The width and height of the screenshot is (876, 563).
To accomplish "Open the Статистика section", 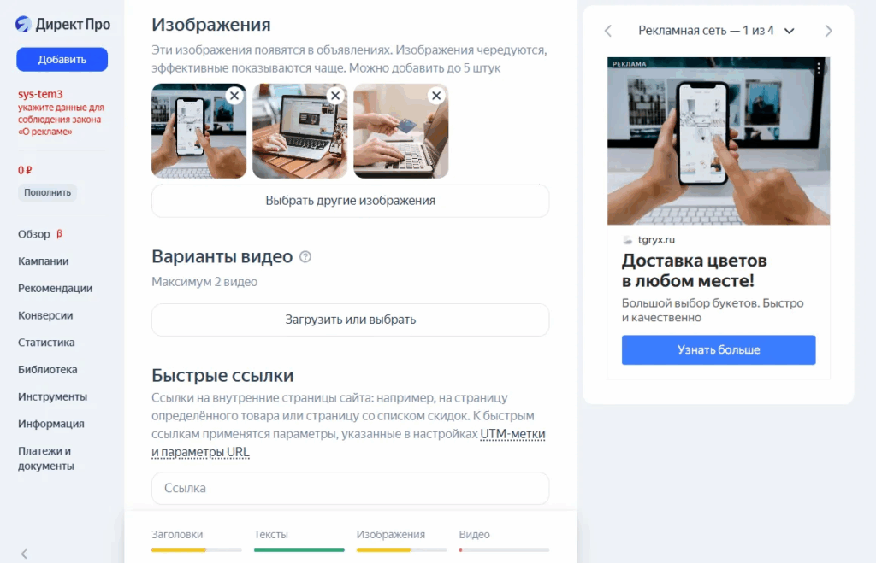I will 46,343.
